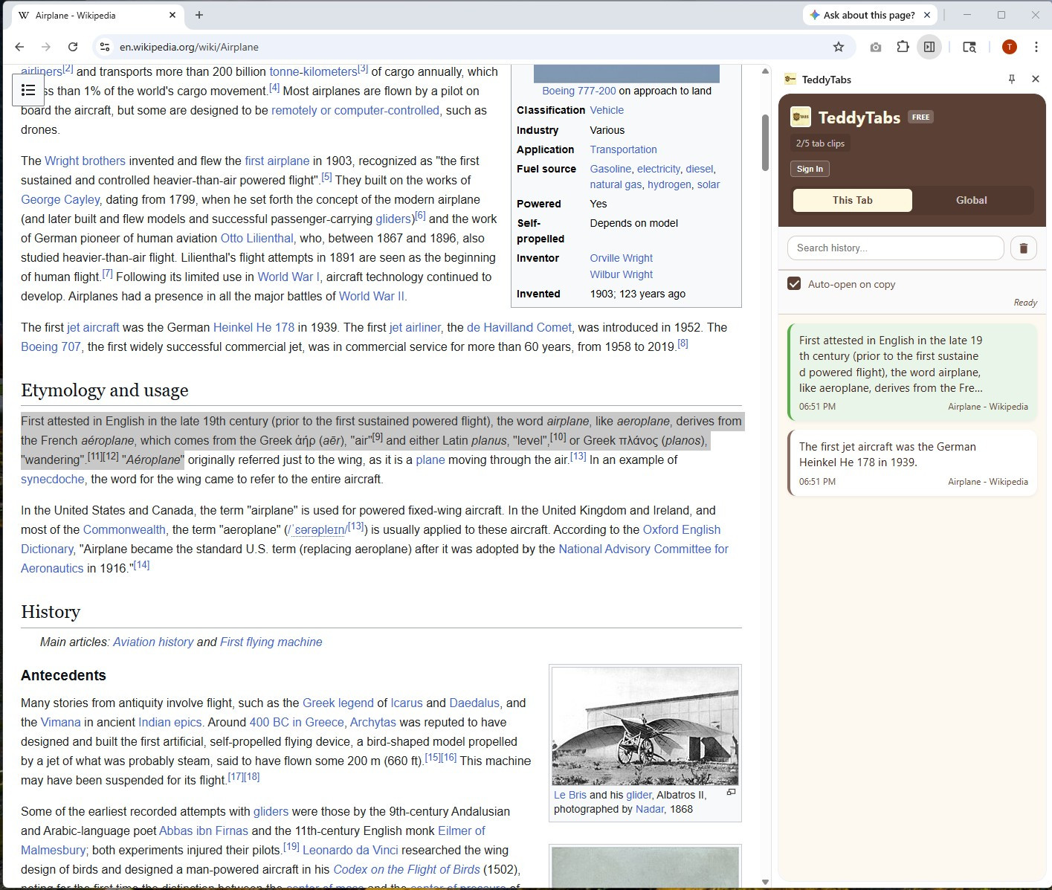Click the Sign In button
This screenshot has height=890, width=1052.
[x=809, y=169]
